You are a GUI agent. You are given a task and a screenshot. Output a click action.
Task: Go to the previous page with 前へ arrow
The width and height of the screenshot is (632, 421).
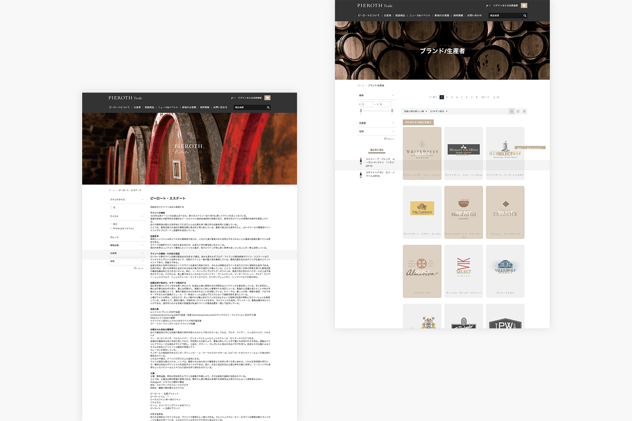(x=433, y=97)
